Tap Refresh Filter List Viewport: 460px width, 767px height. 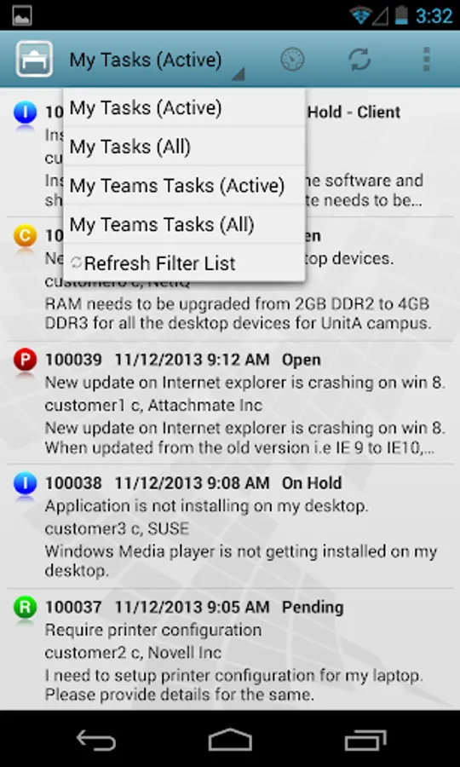[184, 263]
